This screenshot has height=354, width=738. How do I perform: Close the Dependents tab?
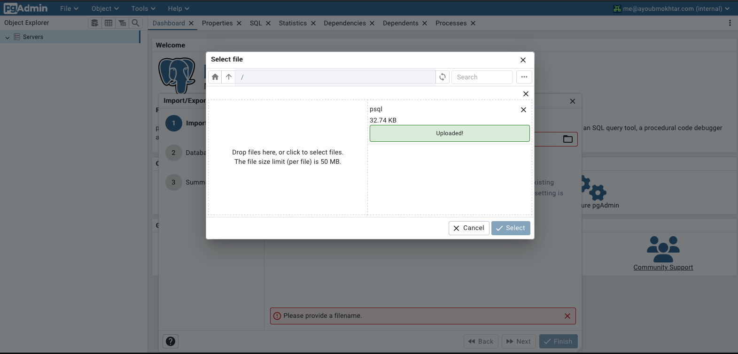425,23
